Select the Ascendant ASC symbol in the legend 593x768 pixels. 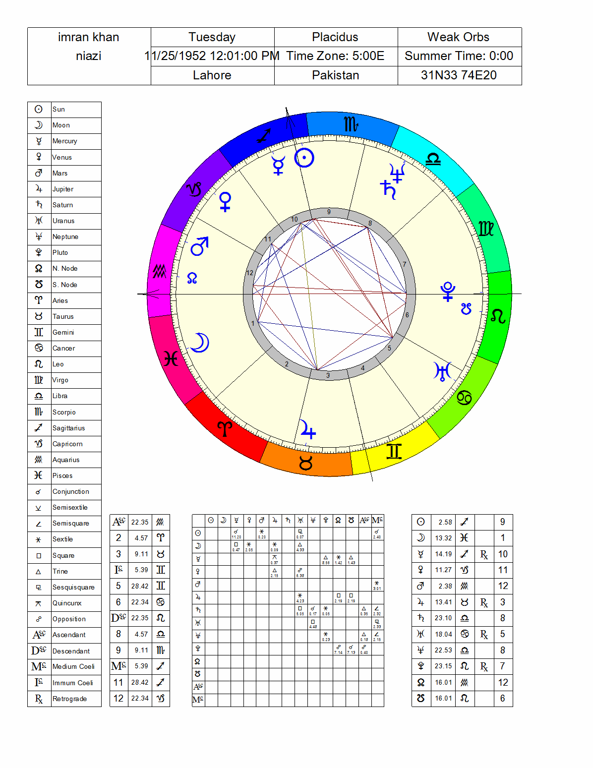pos(39,635)
